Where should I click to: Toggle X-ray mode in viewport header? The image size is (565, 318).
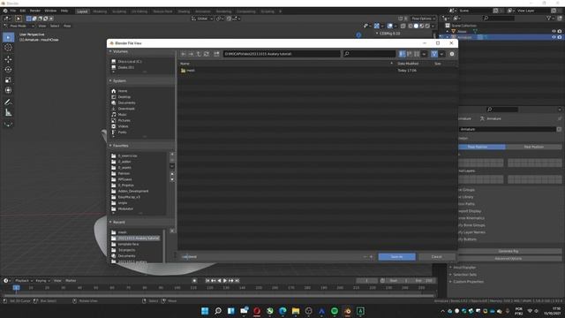[x=403, y=26]
